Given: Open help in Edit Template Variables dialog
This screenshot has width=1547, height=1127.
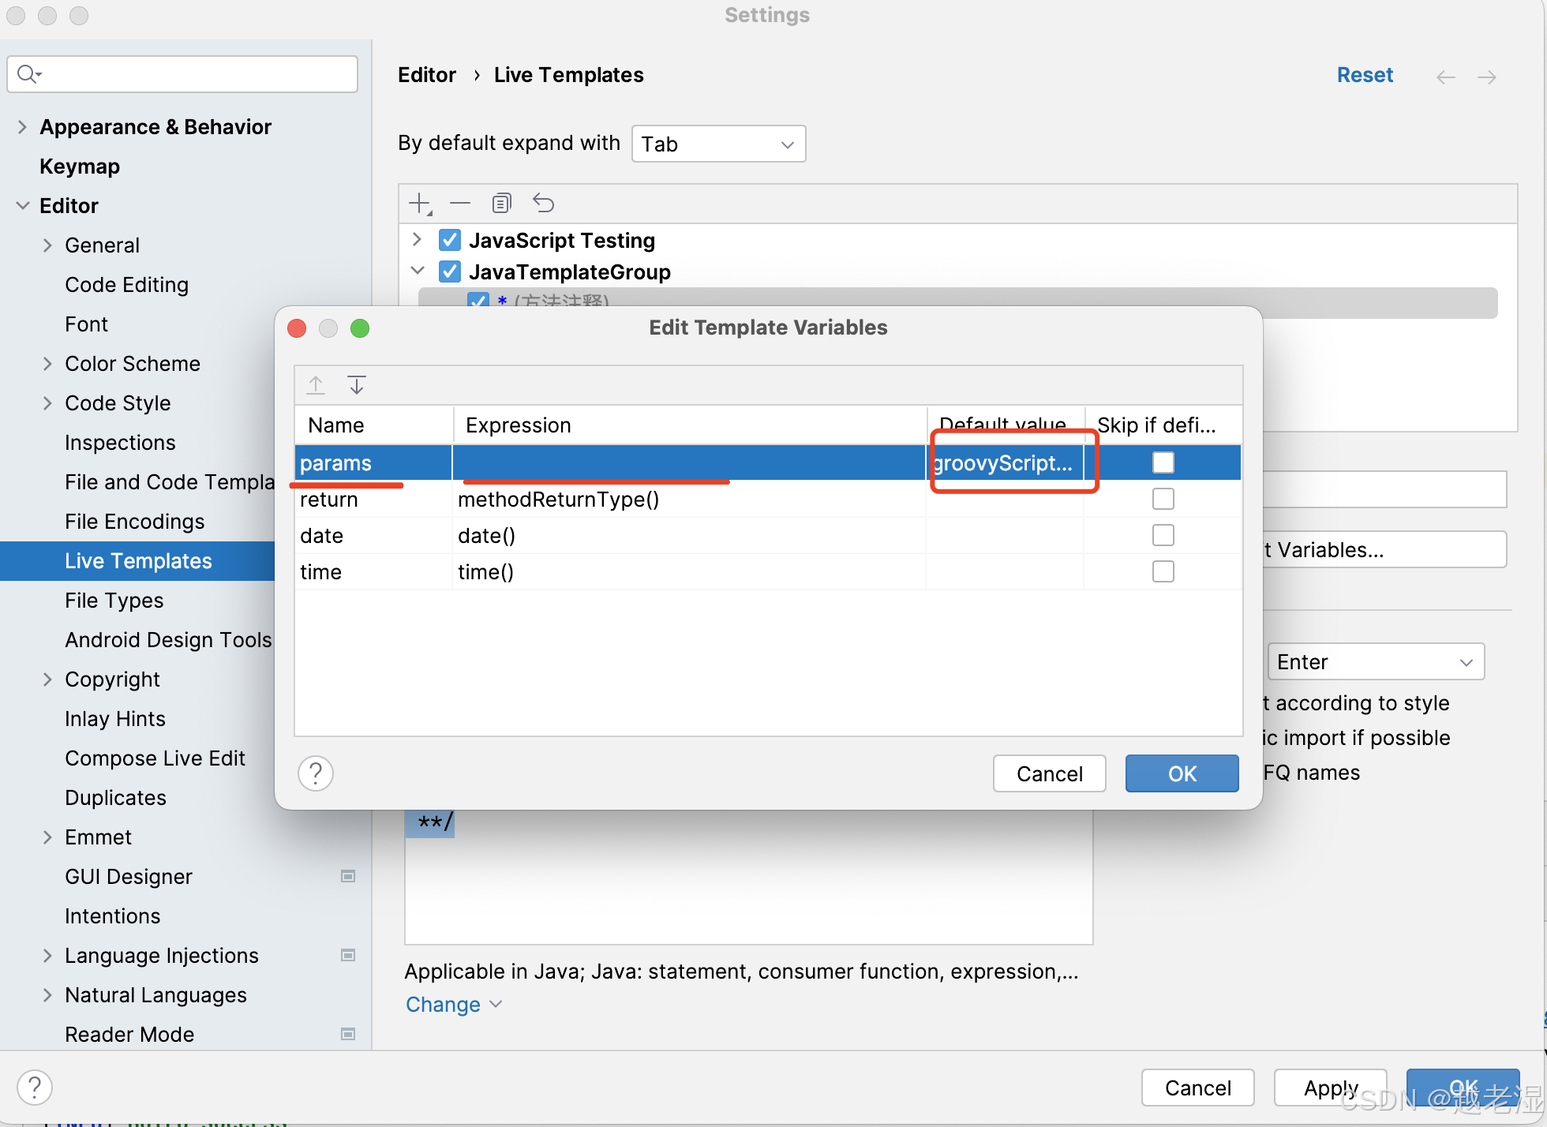Looking at the screenshot, I should pos(316,773).
